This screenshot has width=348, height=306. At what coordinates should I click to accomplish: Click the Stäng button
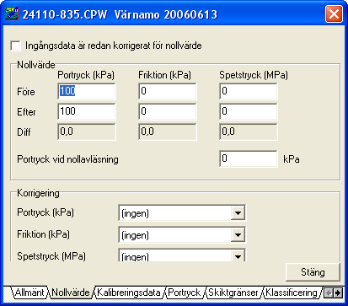point(313,272)
